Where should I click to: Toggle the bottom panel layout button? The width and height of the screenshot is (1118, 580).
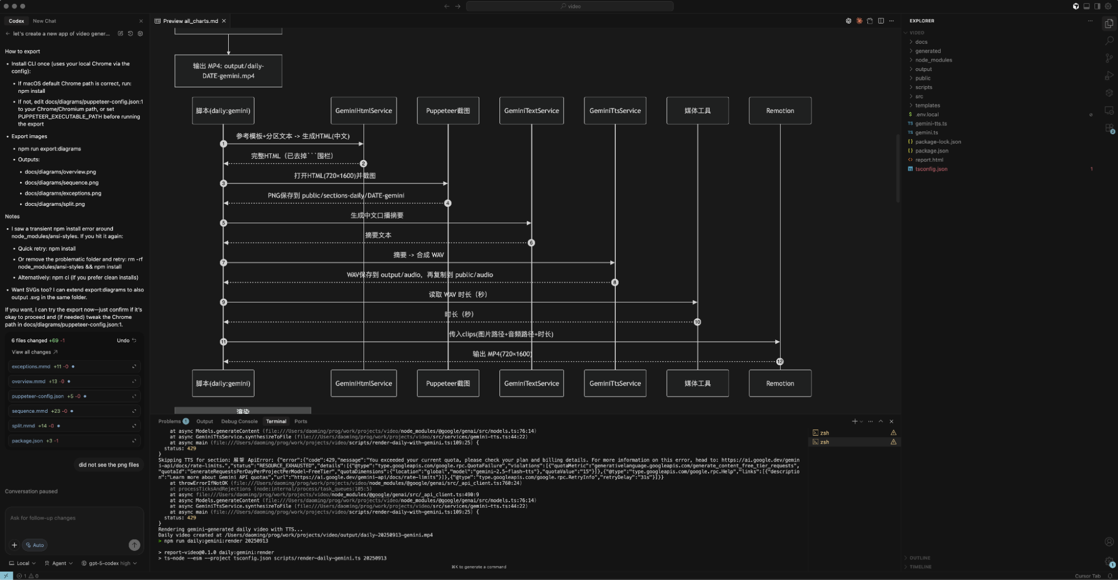(x=1087, y=6)
